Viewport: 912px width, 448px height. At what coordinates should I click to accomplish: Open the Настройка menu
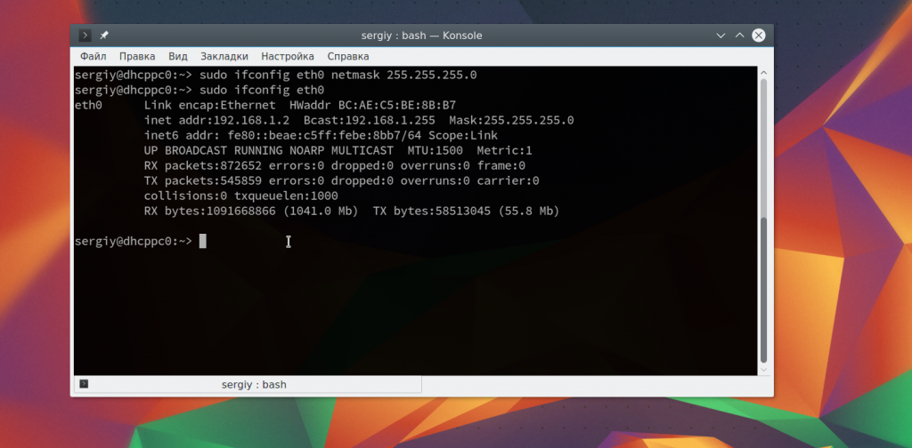point(288,56)
